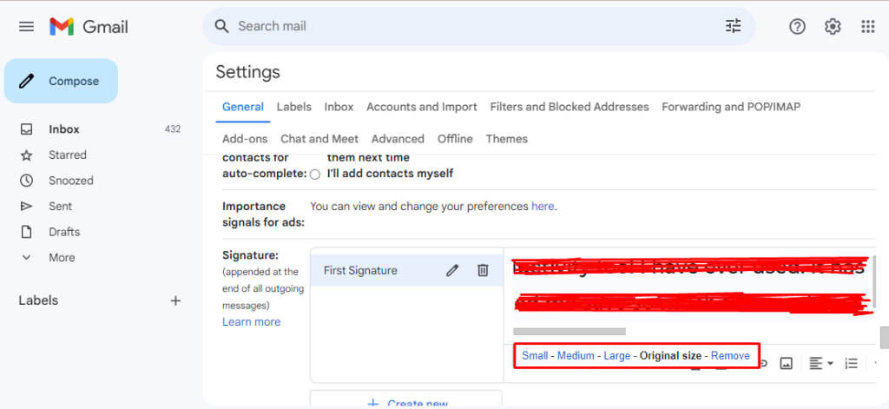Screen dimensions: 889x409
Task: Open Forwarding and POP/IMAP tab
Action: pyautogui.click(x=731, y=107)
